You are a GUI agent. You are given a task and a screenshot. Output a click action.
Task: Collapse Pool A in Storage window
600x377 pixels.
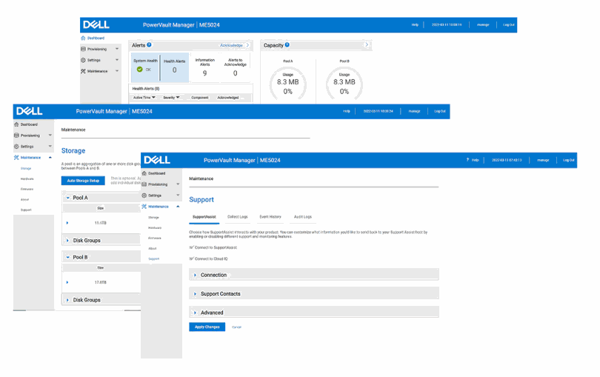tap(67, 198)
